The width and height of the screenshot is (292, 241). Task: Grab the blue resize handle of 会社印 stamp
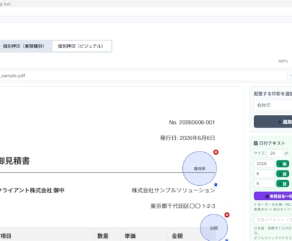pyautogui.click(x=216, y=185)
